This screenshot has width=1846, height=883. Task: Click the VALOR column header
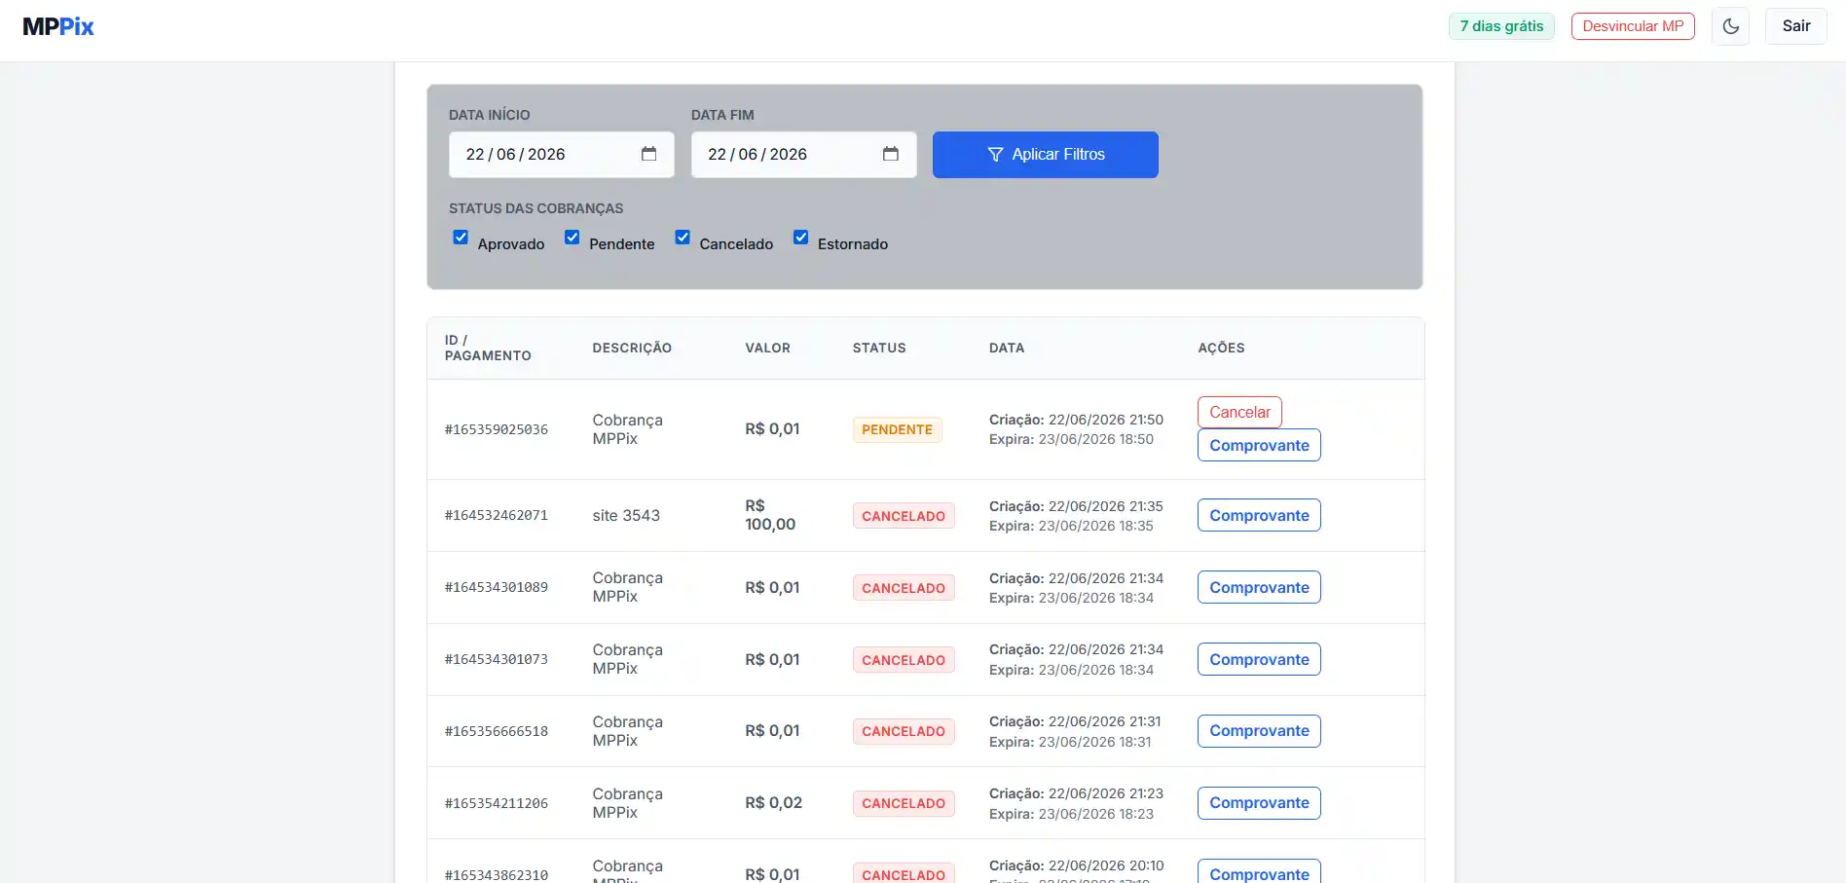point(767,348)
